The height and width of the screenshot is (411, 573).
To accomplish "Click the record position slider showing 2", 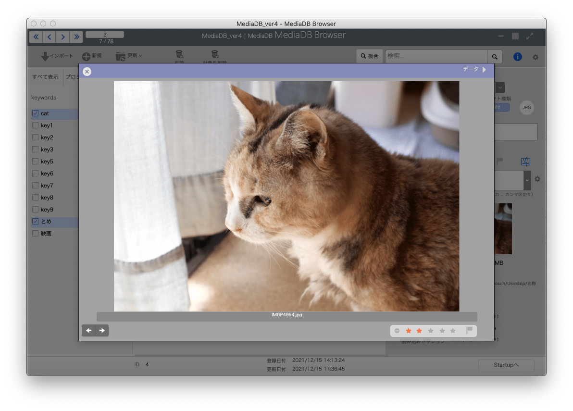I will click(x=105, y=34).
